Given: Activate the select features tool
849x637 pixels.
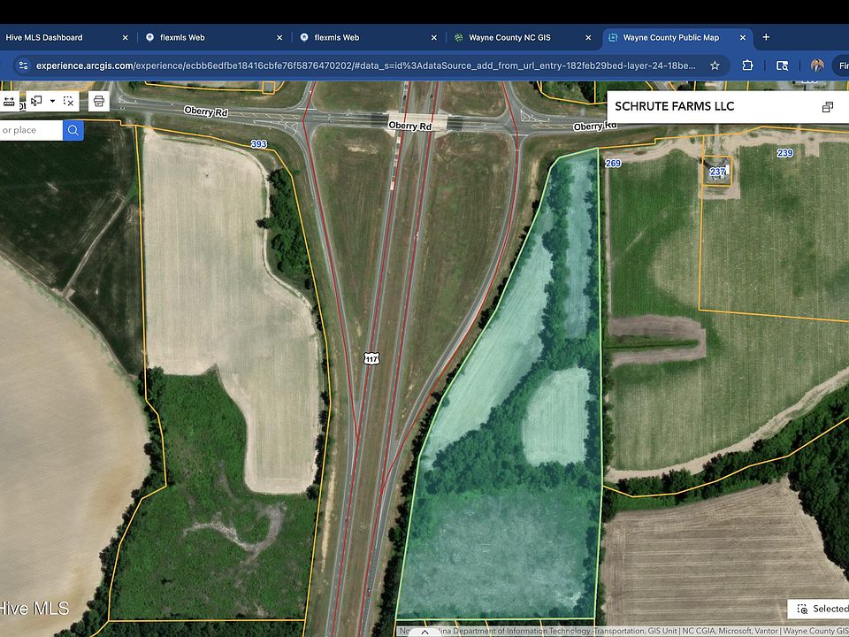Looking at the screenshot, I should click(x=37, y=101).
